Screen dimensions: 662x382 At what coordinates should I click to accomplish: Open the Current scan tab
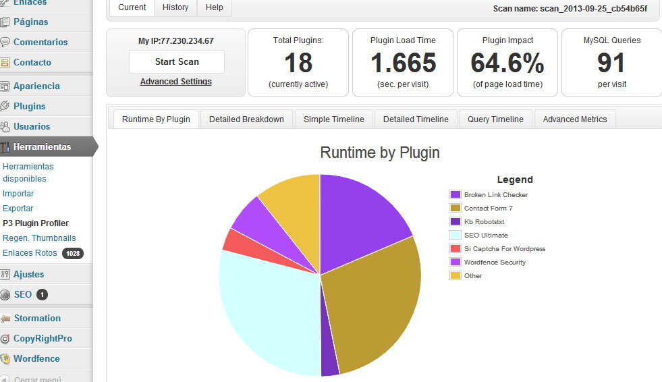[x=132, y=7]
